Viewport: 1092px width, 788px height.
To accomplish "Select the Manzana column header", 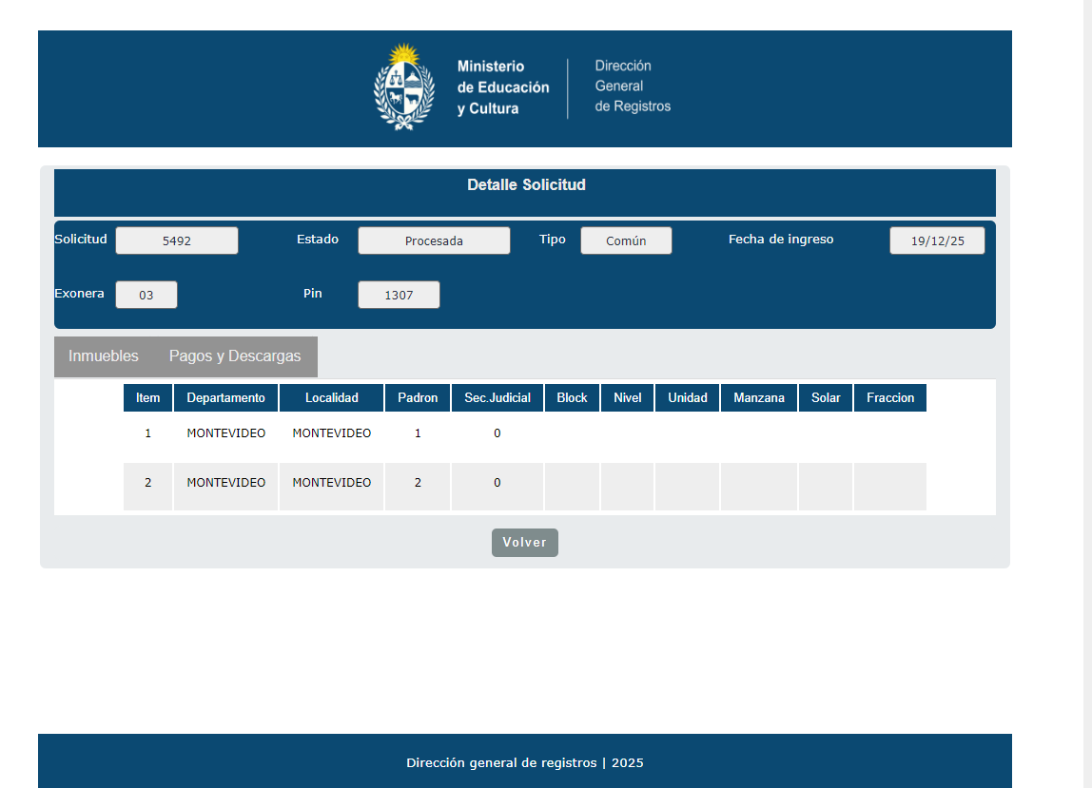I will [x=759, y=398].
